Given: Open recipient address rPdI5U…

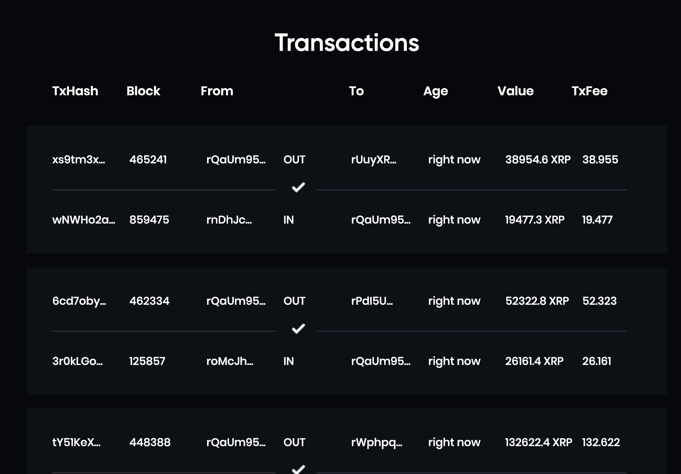Looking at the screenshot, I should tap(372, 301).
